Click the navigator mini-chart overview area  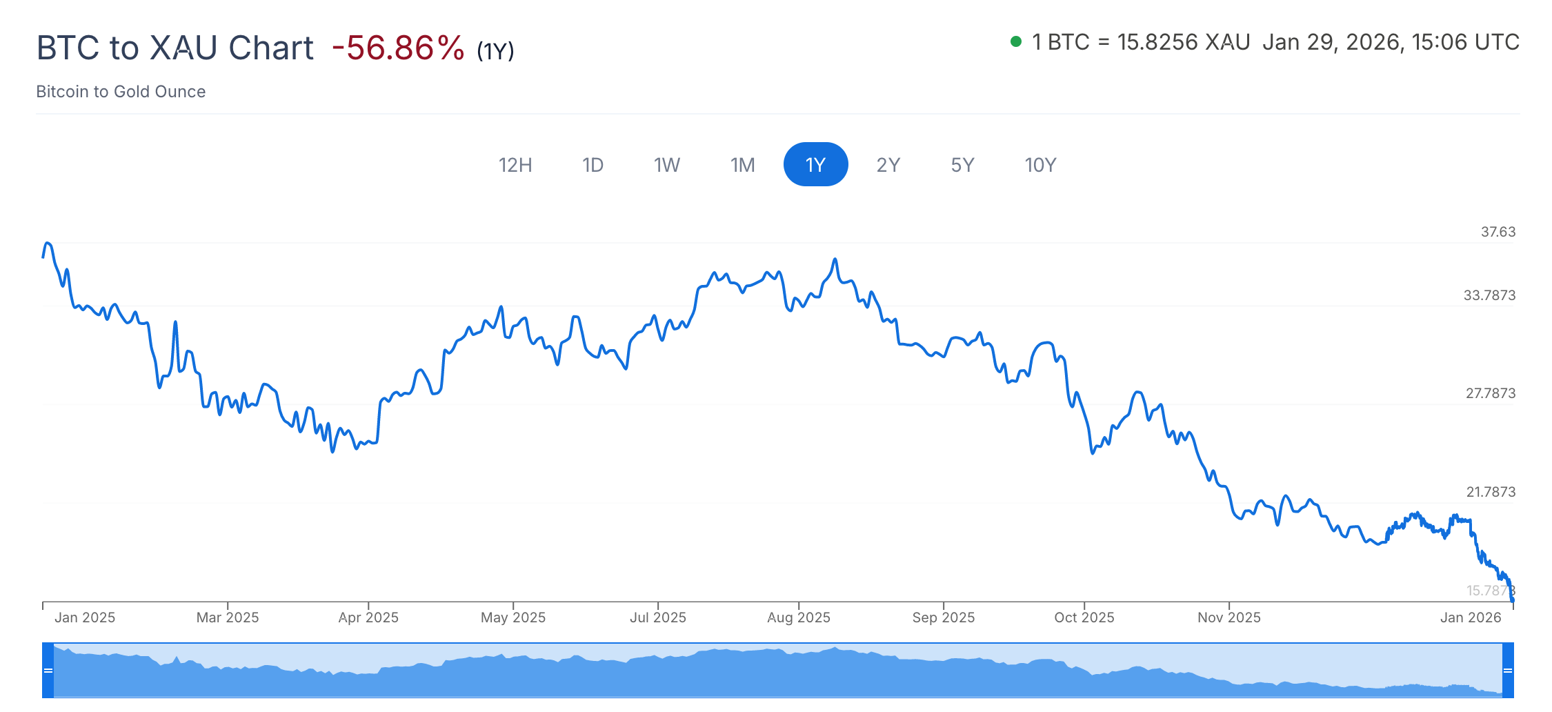tap(778, 671)
